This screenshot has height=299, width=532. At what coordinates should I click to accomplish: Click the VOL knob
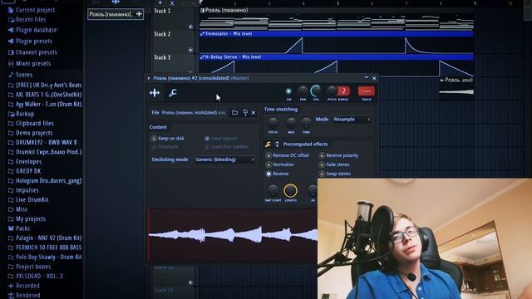point(316,91)
